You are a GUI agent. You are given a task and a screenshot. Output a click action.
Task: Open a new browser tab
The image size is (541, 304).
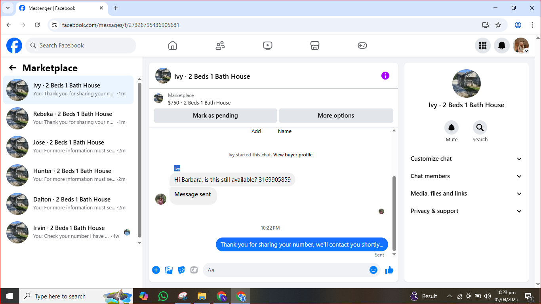click(x=116, y=8)
